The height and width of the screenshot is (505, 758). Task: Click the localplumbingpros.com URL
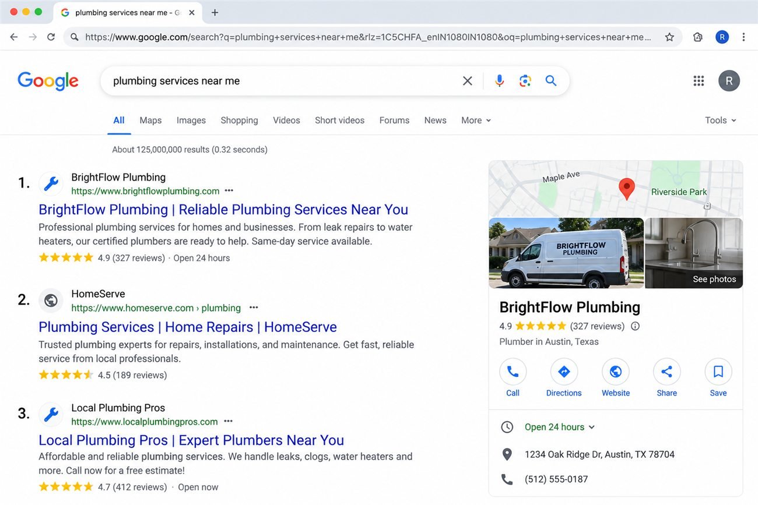145,422
